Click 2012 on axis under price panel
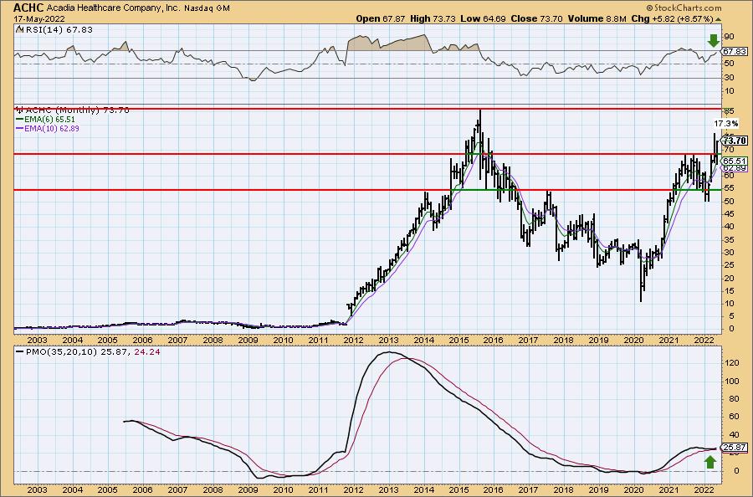Image resolution: width=753 pixels, height=497 pixels. click(353, 341)
